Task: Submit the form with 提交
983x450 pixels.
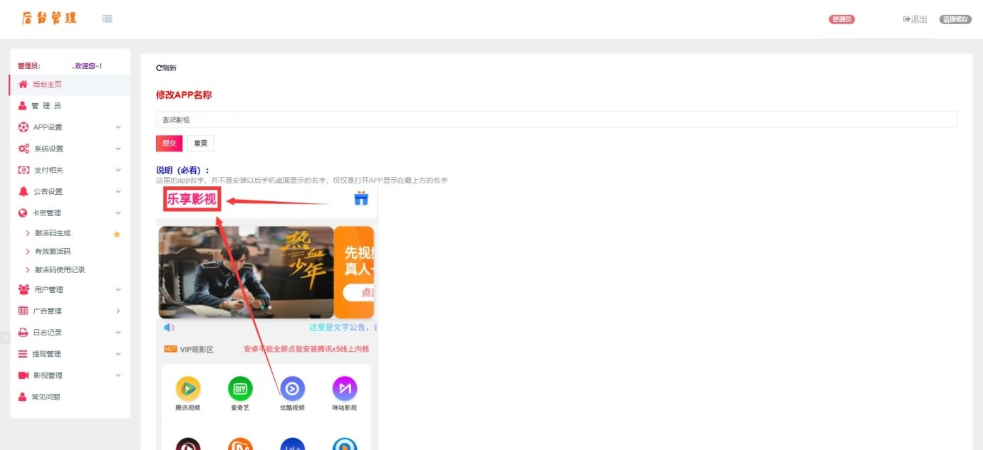Action: [170, 143]
